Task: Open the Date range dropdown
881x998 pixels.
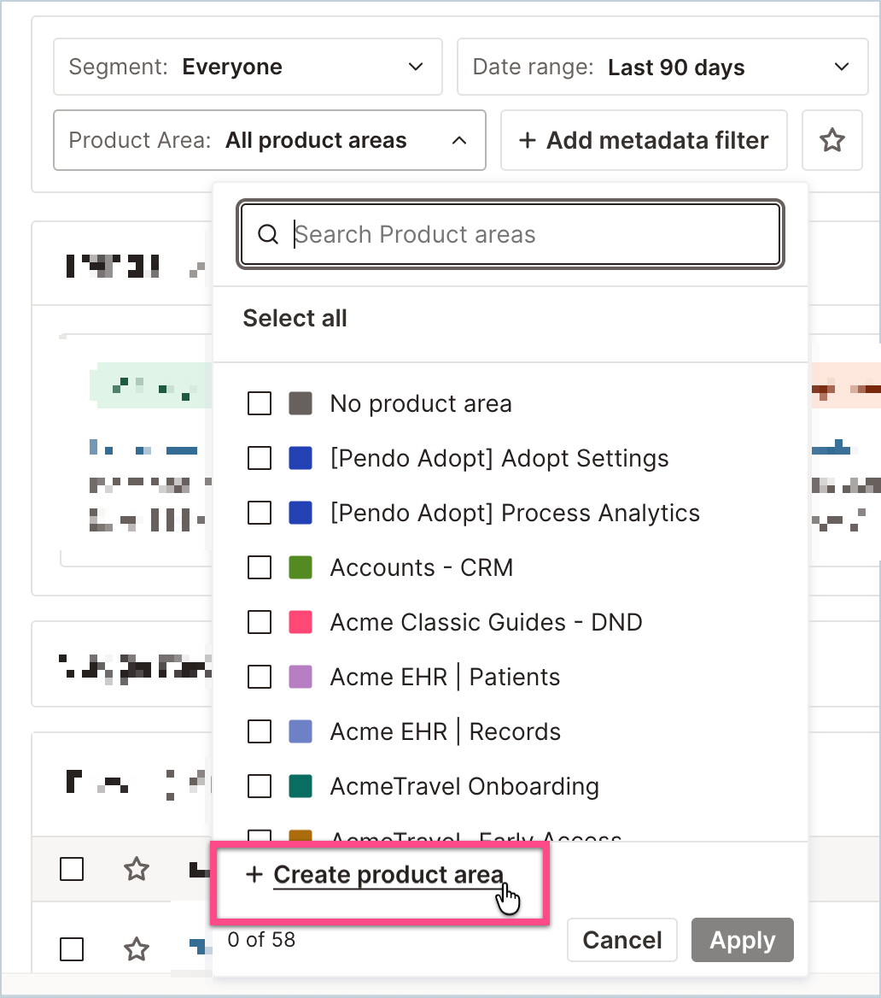Action: (662, 67)
